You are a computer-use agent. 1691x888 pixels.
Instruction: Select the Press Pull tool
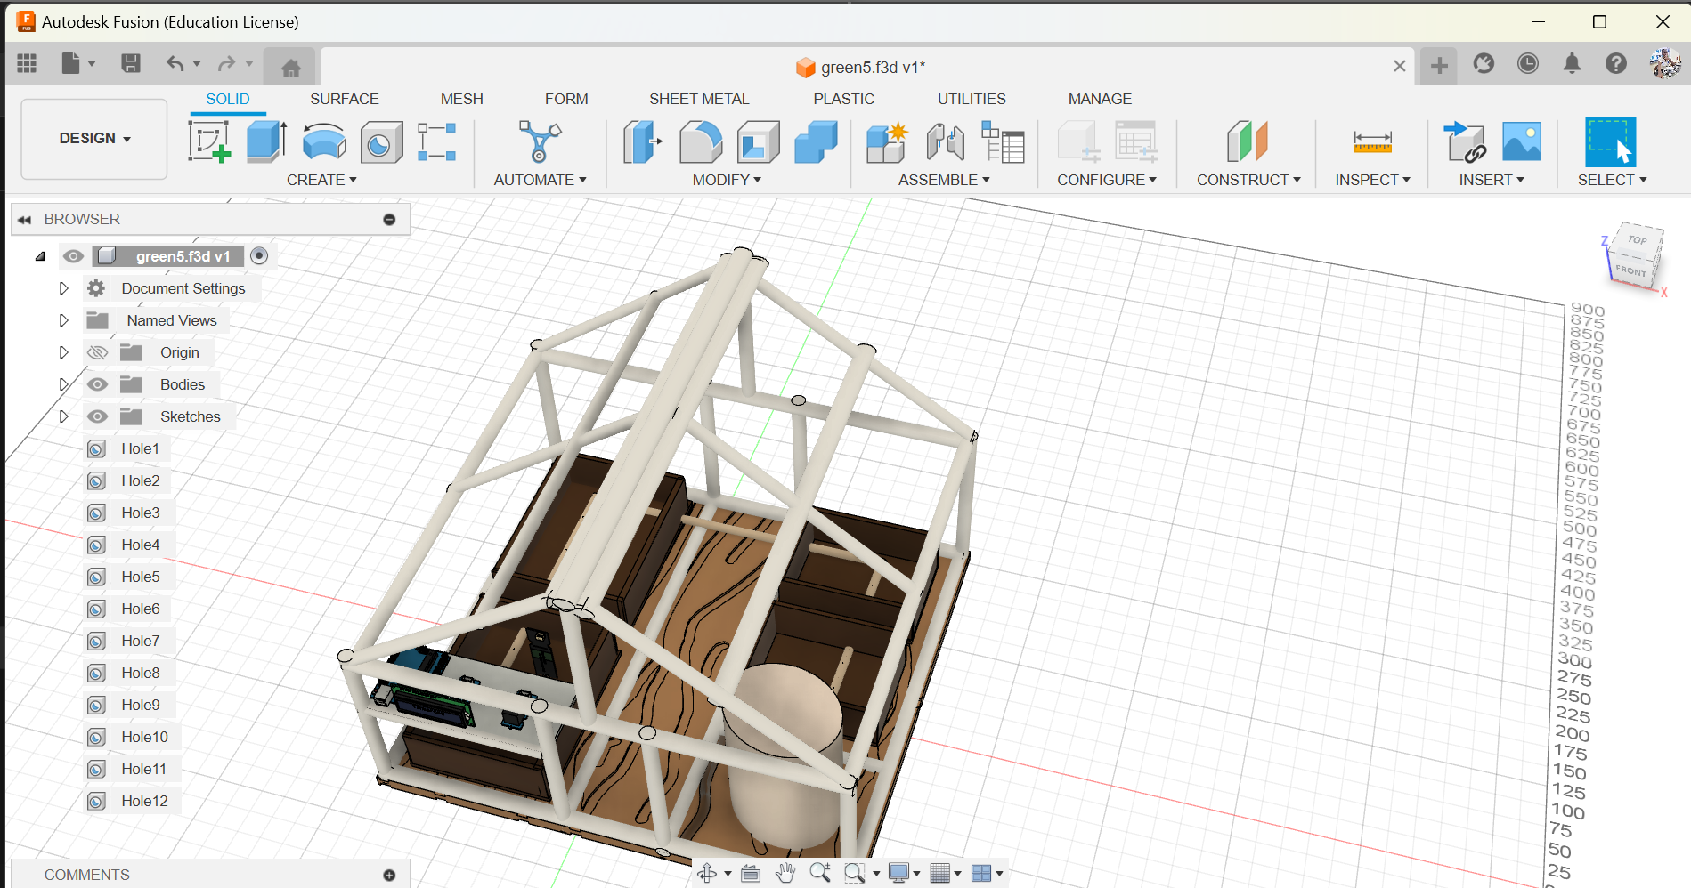[x=643, y=141]
